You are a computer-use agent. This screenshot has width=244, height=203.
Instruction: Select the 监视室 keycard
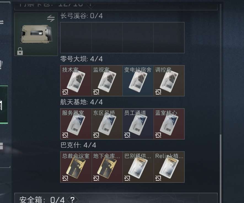tap(107, 81)
